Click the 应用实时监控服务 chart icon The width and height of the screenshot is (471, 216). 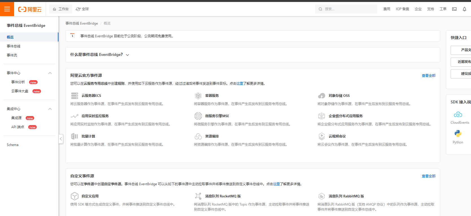tap(75, 116)
